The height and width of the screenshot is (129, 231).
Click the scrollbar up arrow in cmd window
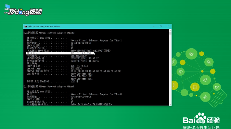pos(170,30)
